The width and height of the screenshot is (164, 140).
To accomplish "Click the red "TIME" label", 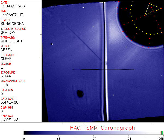I will click(4, 11).
